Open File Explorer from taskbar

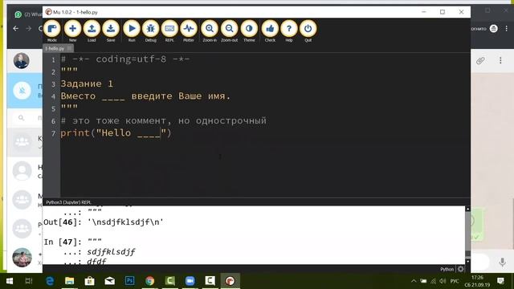[x=70, y=281]
